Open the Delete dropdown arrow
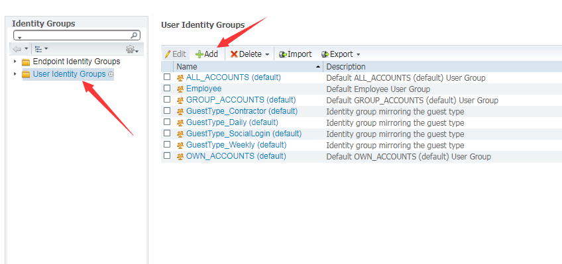 pos(267,54)
